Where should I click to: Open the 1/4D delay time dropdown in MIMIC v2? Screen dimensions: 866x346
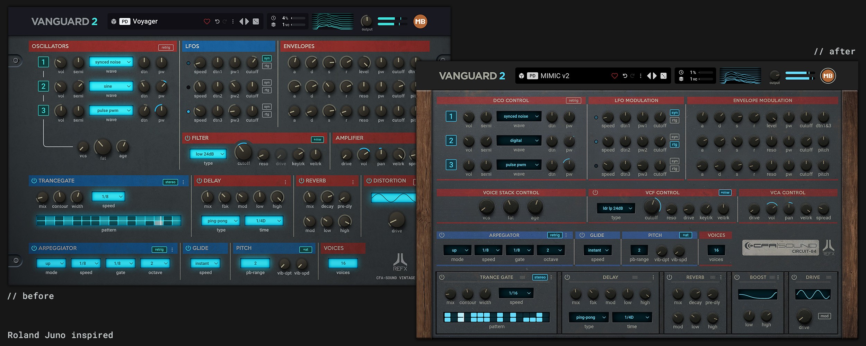pyautogui.click(x=632, y=317)
